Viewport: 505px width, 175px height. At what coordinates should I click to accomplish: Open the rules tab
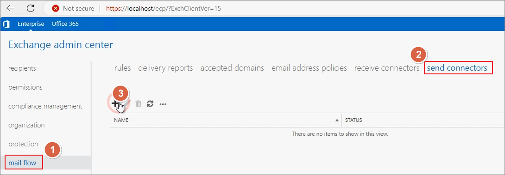click(123, 68)
